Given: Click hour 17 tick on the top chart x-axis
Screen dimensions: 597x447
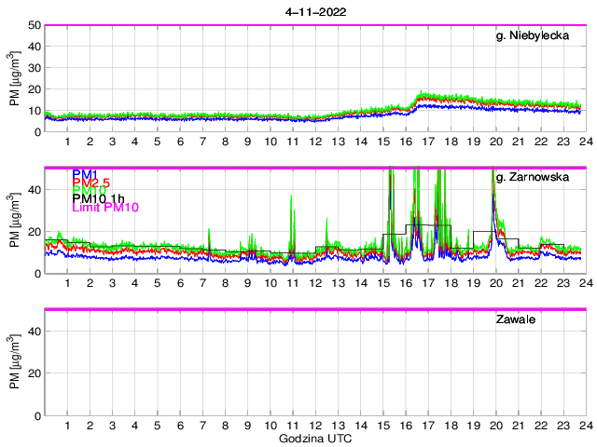Looking at the screenshot, I should coord(427,142).
